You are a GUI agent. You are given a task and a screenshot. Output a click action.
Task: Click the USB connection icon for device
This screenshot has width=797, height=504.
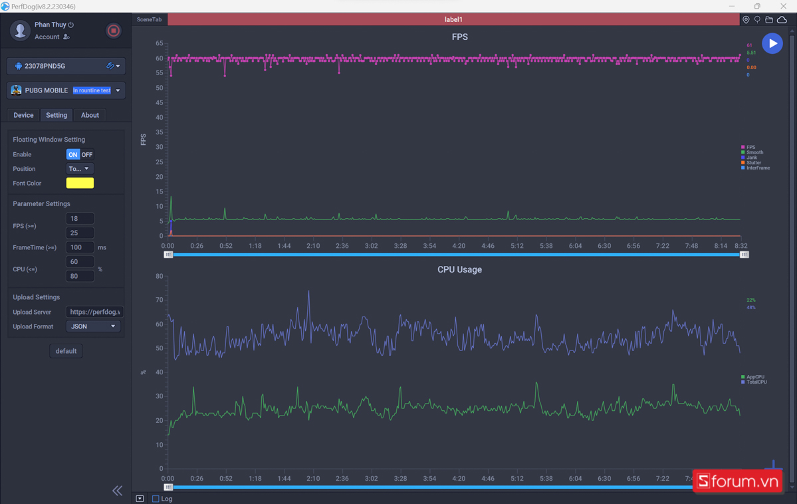(110, 66)
